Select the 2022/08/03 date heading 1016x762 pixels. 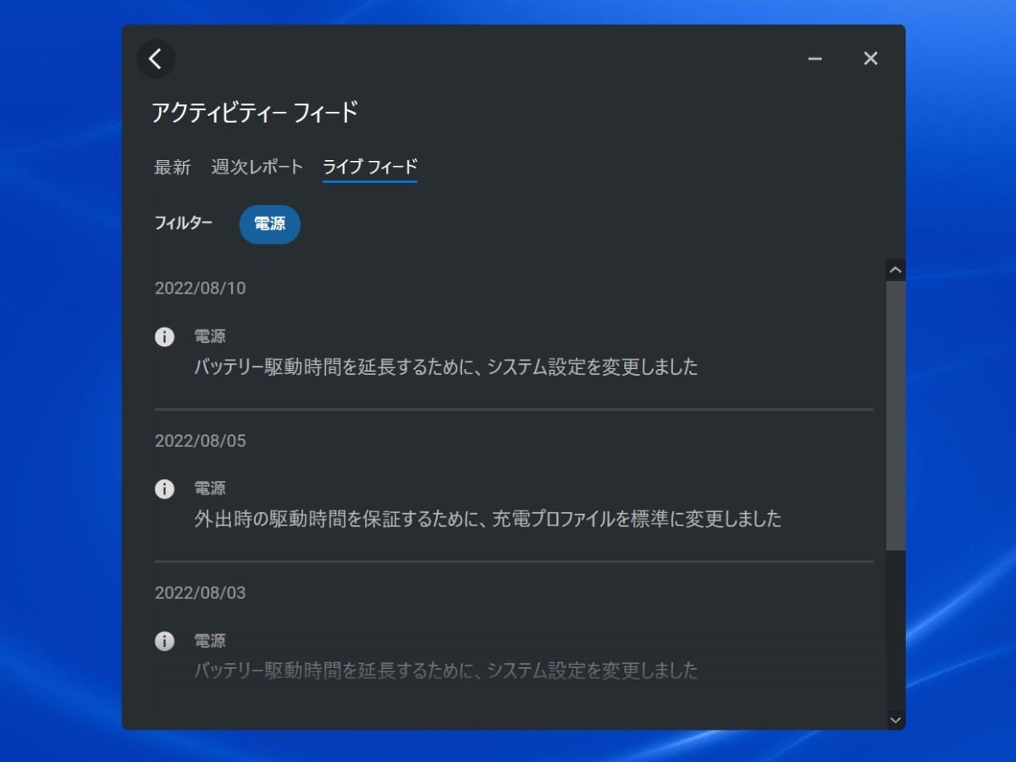coord(200,593)
